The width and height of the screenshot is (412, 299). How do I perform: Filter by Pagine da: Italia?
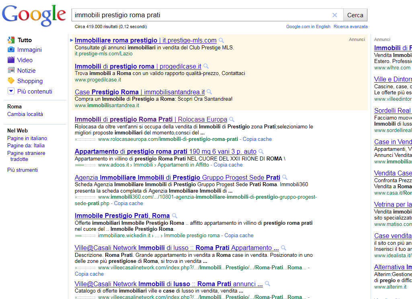point(26,145)
